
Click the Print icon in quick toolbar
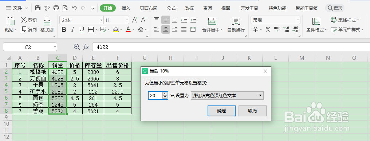click(x=56, y=8)
